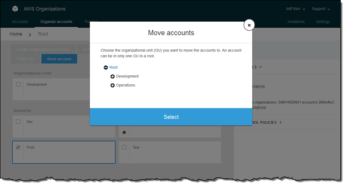Open the Invitations tab
Image resolution: width=345 pixels, height=185 pixels.
[296, 22]
